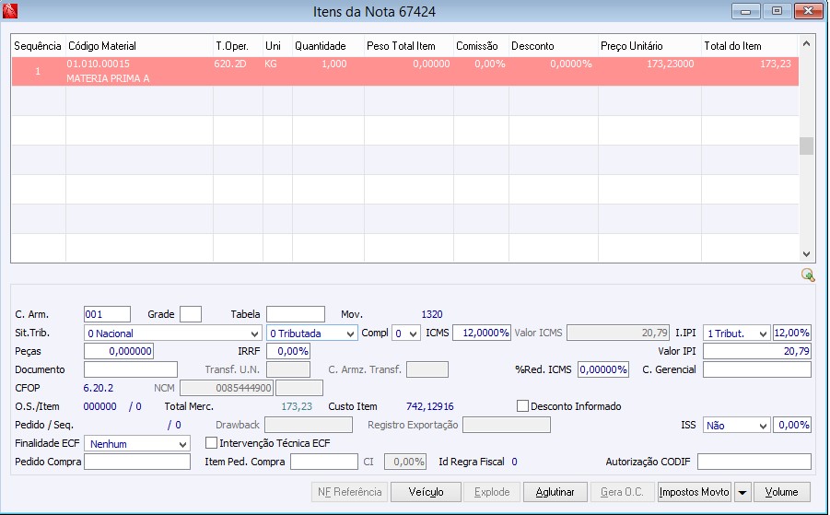The image size is (830, 515).
Task: Click the IPI 12,00% rate field
Action: pyautogui.click(x=792, y=333)
